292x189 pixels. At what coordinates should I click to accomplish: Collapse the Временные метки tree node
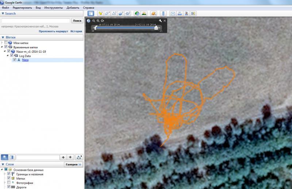[x=2, y=47]
